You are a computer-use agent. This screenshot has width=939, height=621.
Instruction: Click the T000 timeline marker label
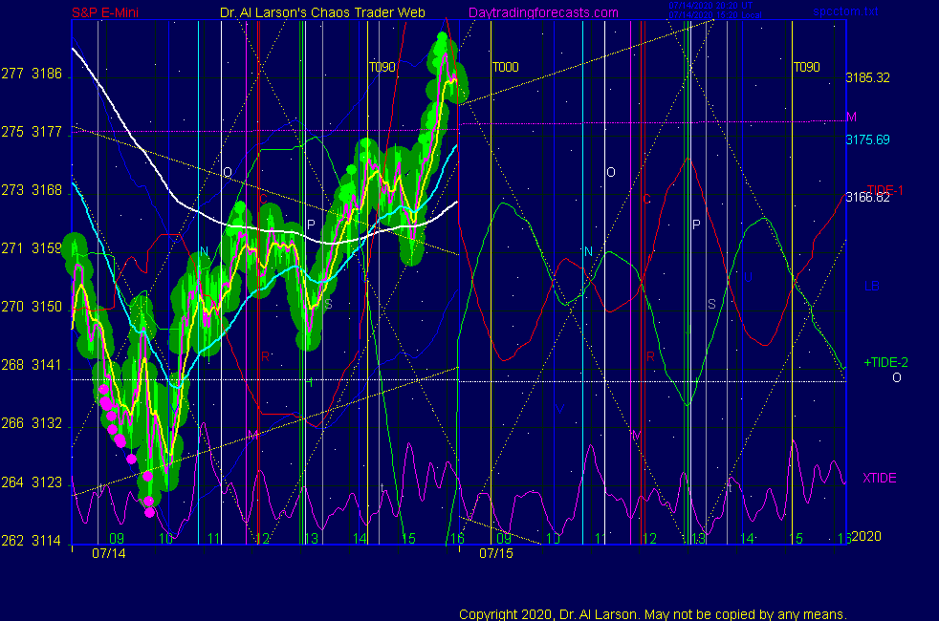pyautogui.click(x=505, y=68)
